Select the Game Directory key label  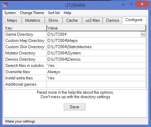coord(26,34)
